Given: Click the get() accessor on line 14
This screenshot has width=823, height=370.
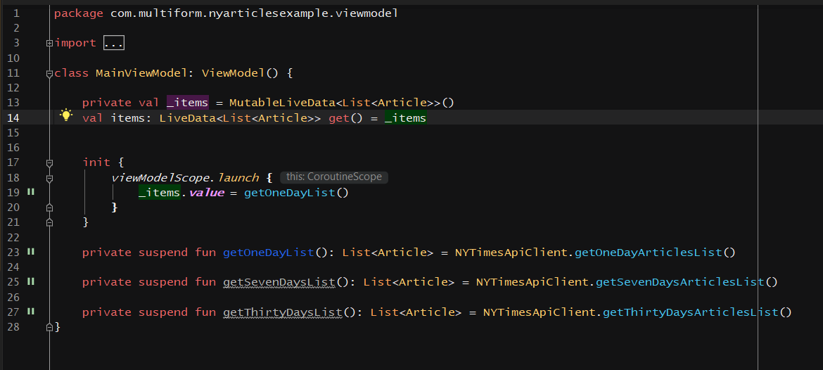Looking at the screenshot, I should [346, 118].
